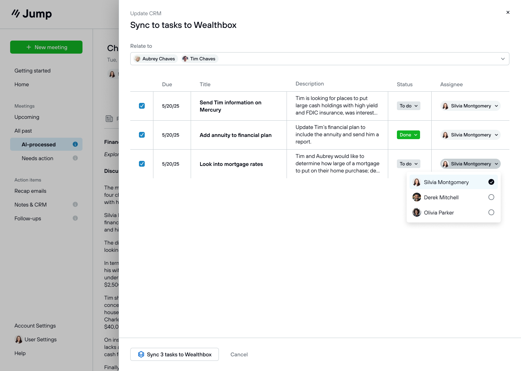521x371 pixels.
Task: Click the 5/20/25 due date for Mercury task
Action: [x=171, y=106]
